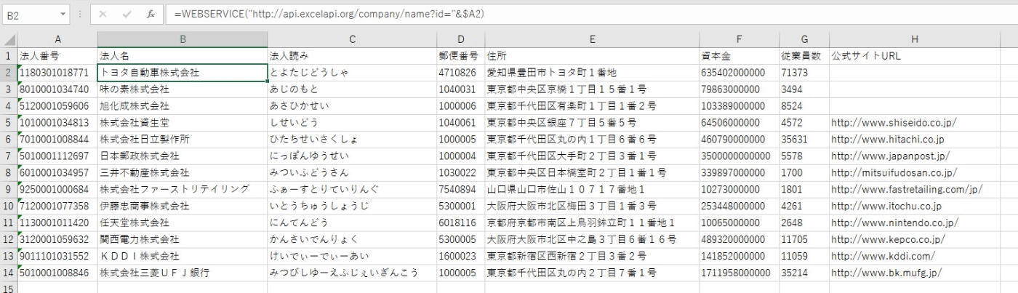The height and width of the screenshot is (293, 1018).
Task: Select the 法人番号 header cell
Action: pyautogui.click(x=57, y=55)
